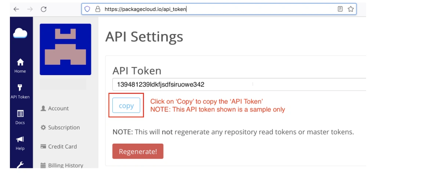434x173 pixels.
Task: Reload the page with refresh icon
Action: [43, 9]
